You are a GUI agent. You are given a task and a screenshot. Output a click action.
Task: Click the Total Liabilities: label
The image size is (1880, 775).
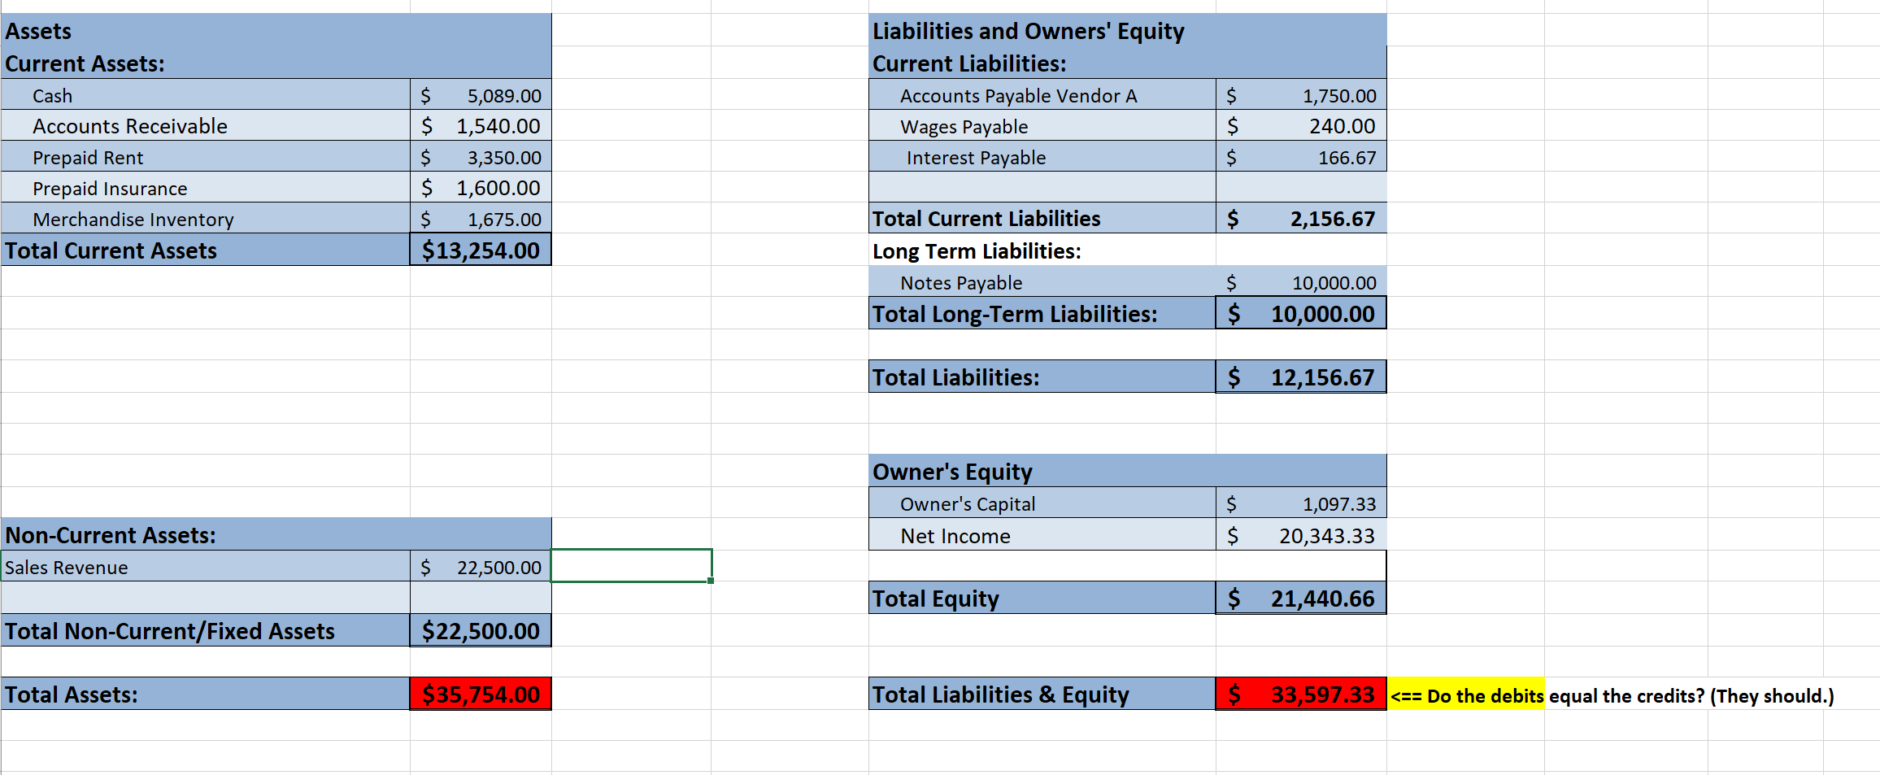(1042, 377)
